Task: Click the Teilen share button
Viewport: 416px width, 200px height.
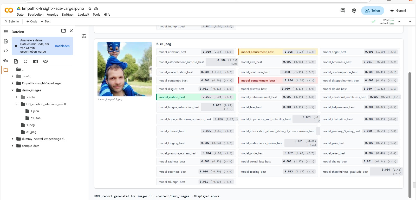Action: point(372,11)
